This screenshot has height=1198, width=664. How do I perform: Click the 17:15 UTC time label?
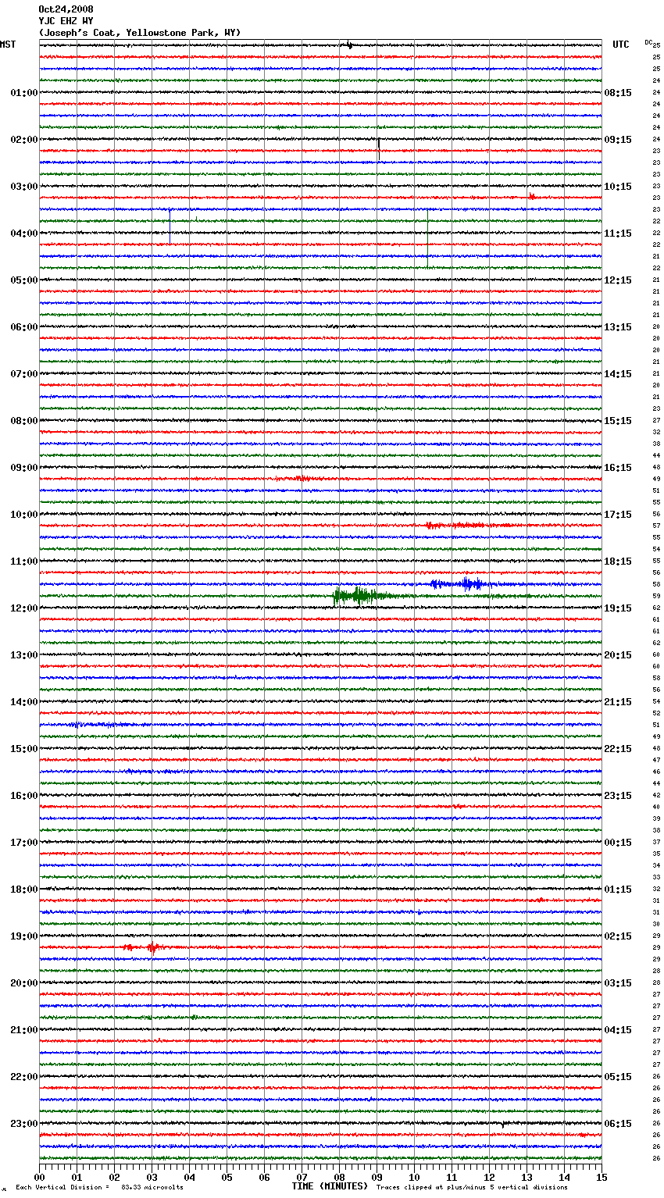point(618,515)
